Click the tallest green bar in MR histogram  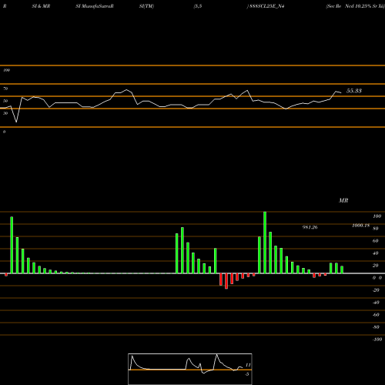click(x=265, y=243)
